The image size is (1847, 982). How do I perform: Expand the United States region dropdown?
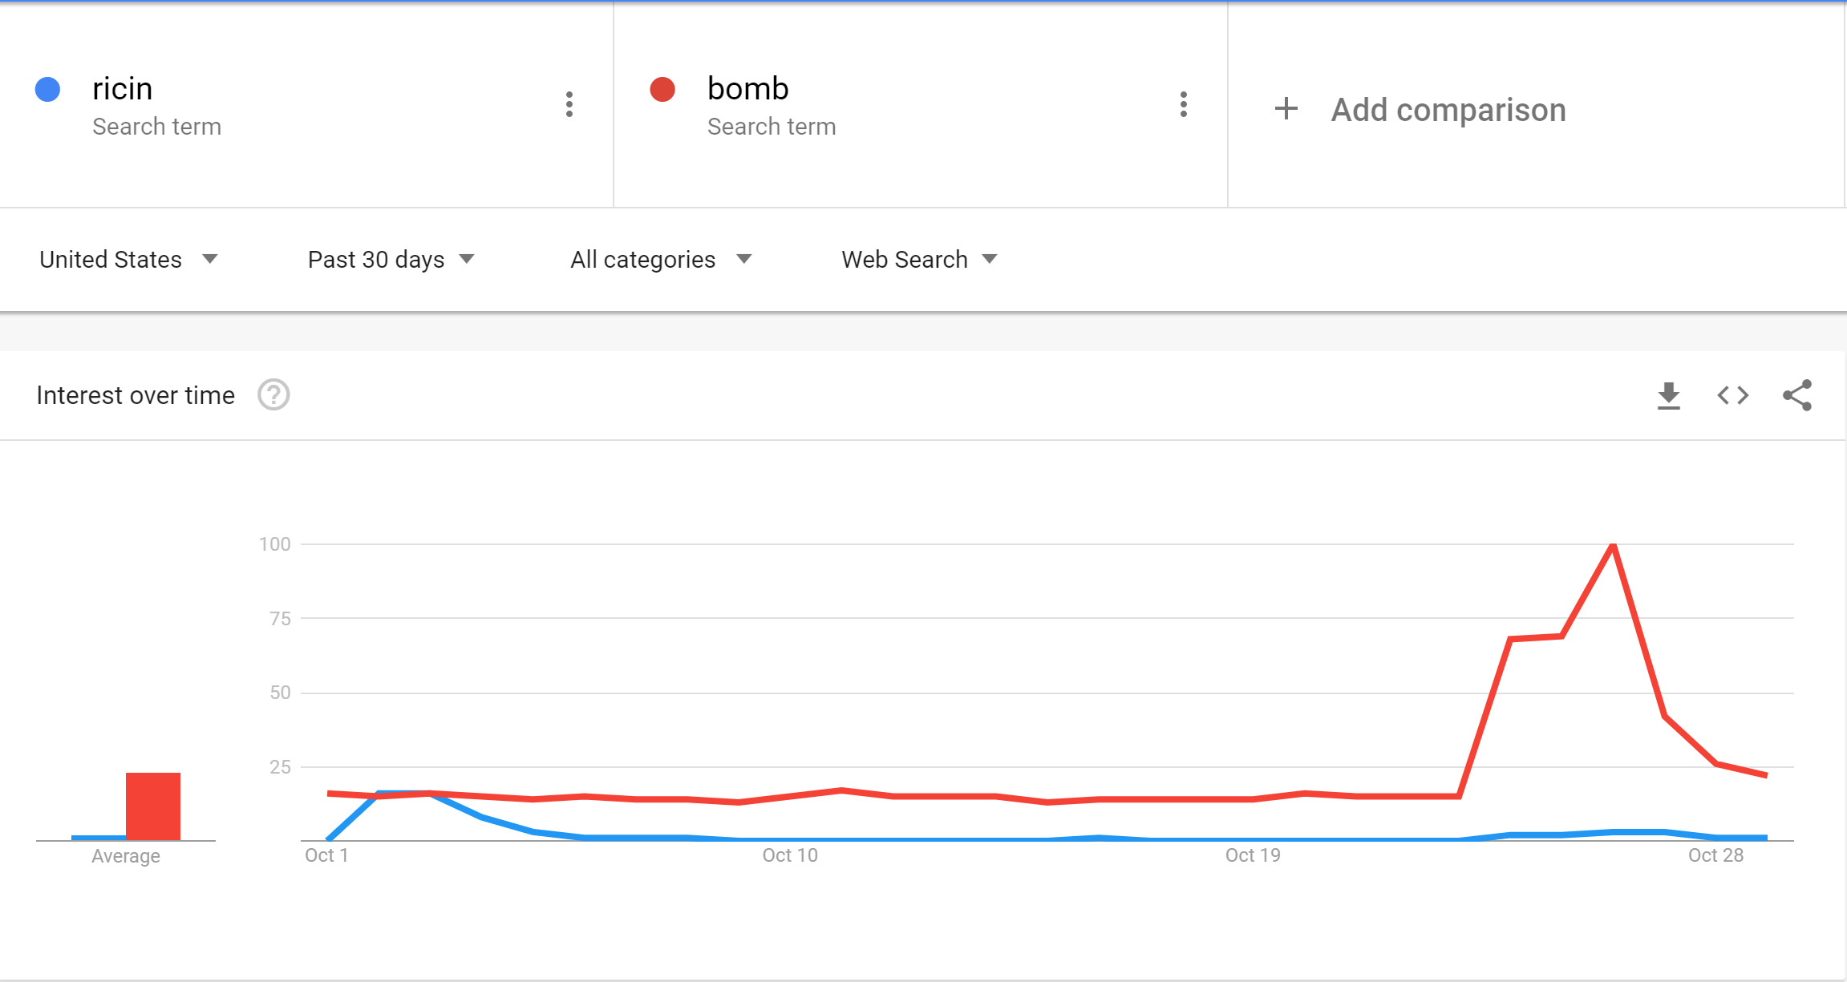pyautogui.click(x=128, y=259)
